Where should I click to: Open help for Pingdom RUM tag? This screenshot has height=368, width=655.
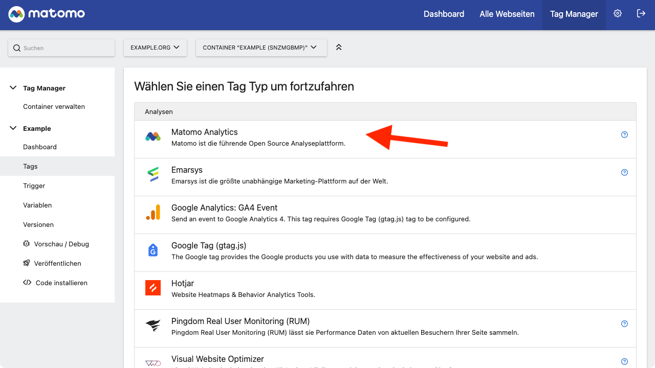pos(624,324)
